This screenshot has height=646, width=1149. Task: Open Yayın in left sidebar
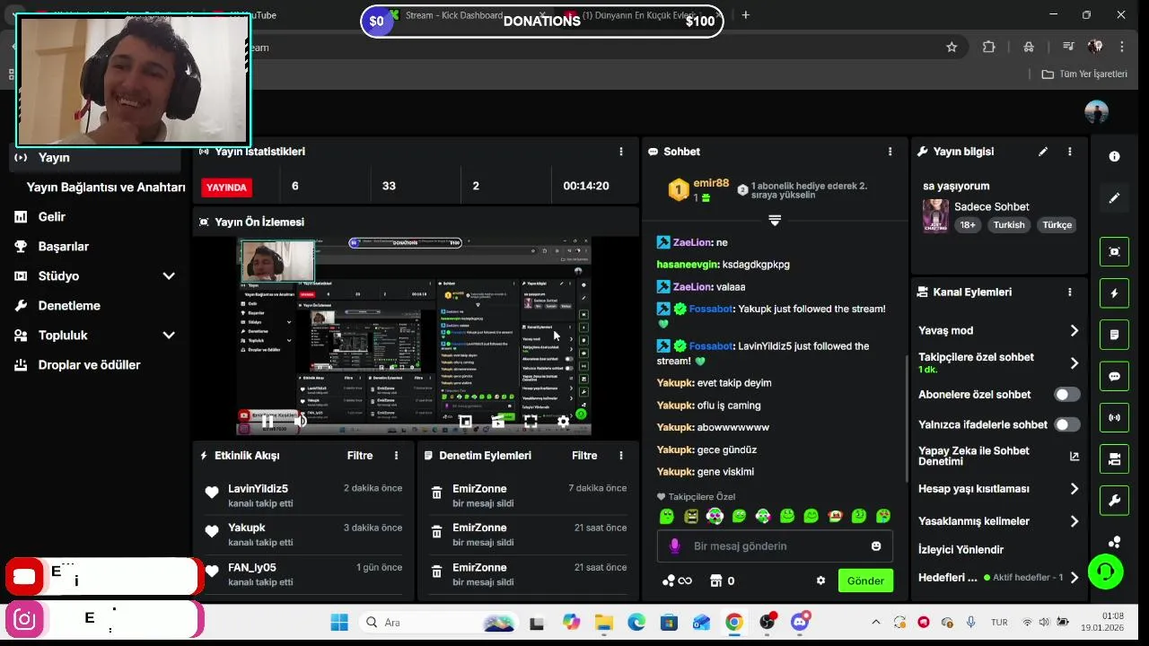tap(94, 157)
